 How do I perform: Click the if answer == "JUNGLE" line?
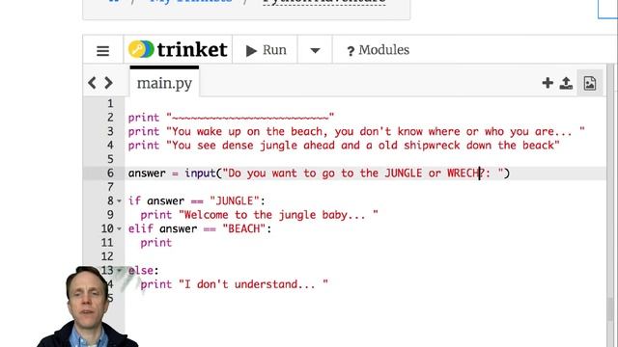pyautogui.click(x=197, y=201)
